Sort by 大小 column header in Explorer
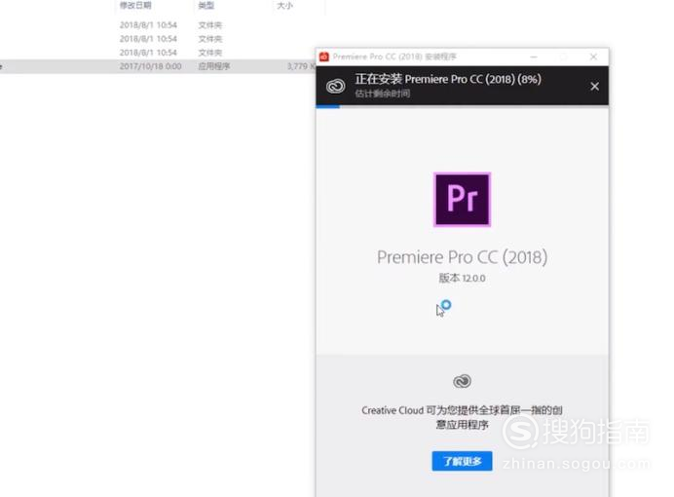 284,6
